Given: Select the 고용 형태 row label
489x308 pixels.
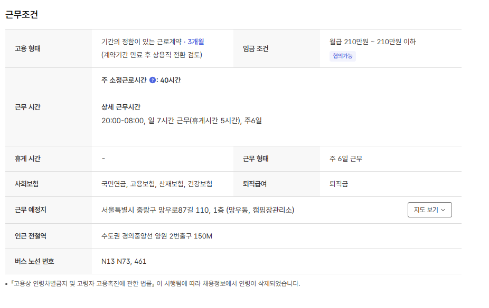Looking at the screenshot, I should (x=27, y=49).
